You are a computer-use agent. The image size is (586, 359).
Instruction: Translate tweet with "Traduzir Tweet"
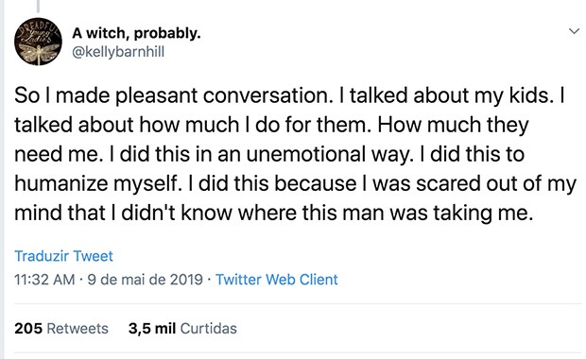tap(63, 256)
